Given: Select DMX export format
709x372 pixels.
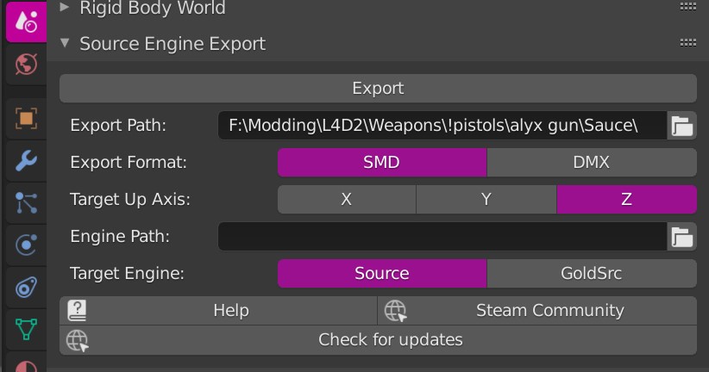Looking at the screenshot, I should pos(591,162).
